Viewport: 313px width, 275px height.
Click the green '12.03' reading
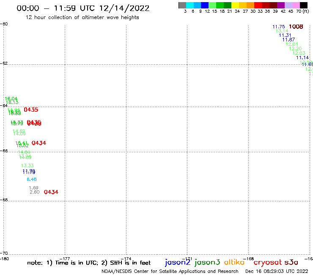click(299, 53)
